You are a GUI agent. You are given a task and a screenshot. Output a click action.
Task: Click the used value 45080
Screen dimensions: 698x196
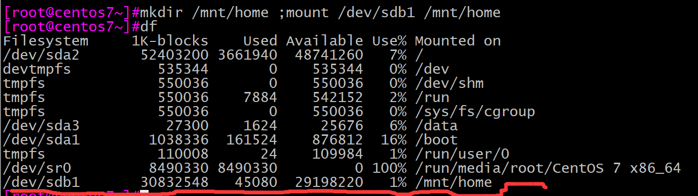(x=256, y=182)
